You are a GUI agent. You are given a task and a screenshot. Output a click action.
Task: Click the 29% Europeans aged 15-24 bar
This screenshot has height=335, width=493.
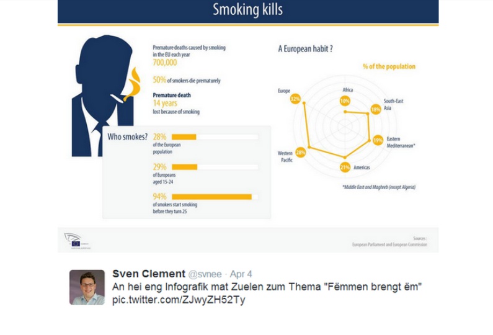pos(215,167)
